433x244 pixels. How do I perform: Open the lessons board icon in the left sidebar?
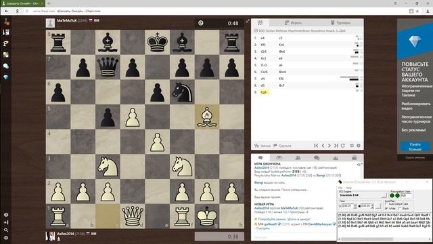(6, 55)
